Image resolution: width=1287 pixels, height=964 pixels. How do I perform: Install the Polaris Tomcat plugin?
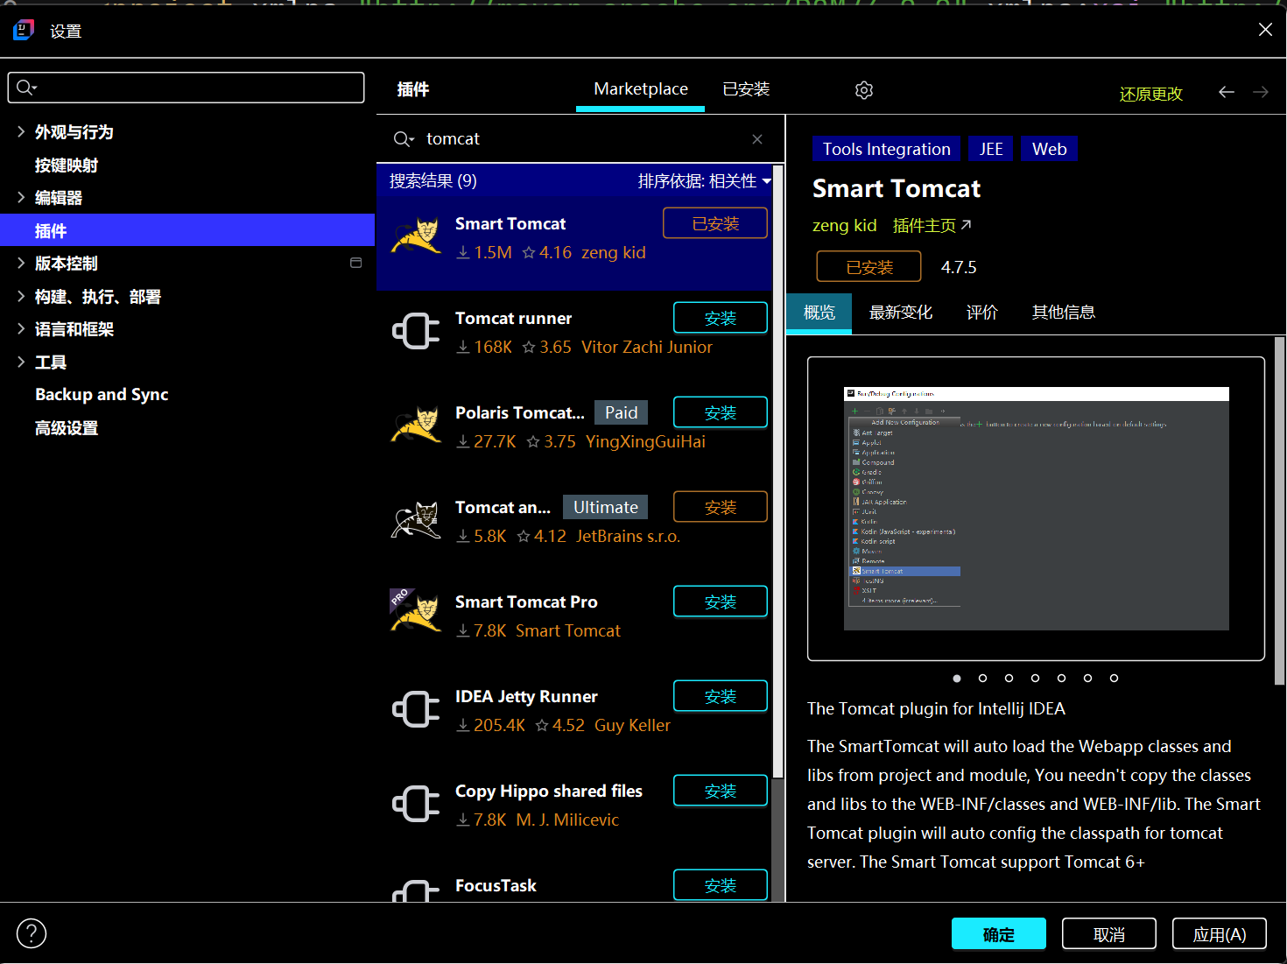(x=721, y=412)
